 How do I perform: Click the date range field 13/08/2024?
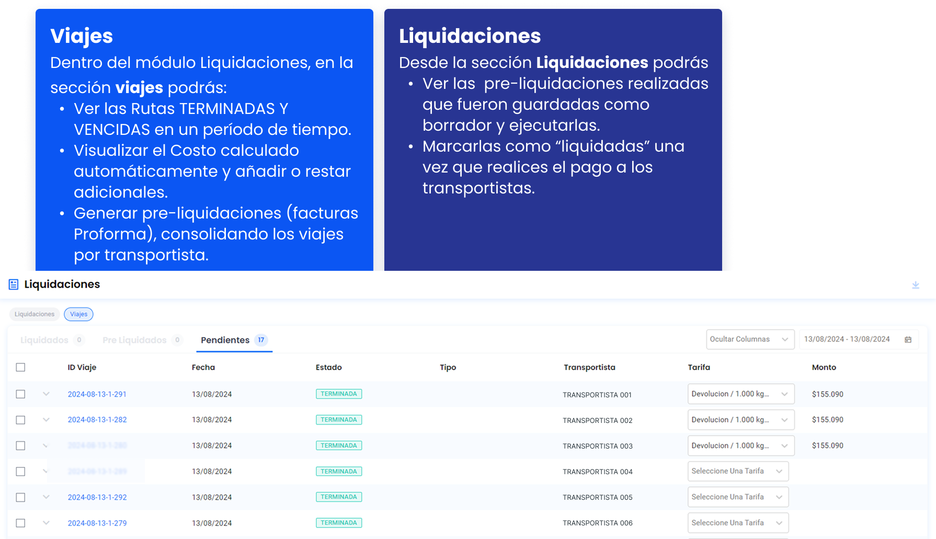coord(847,339)
